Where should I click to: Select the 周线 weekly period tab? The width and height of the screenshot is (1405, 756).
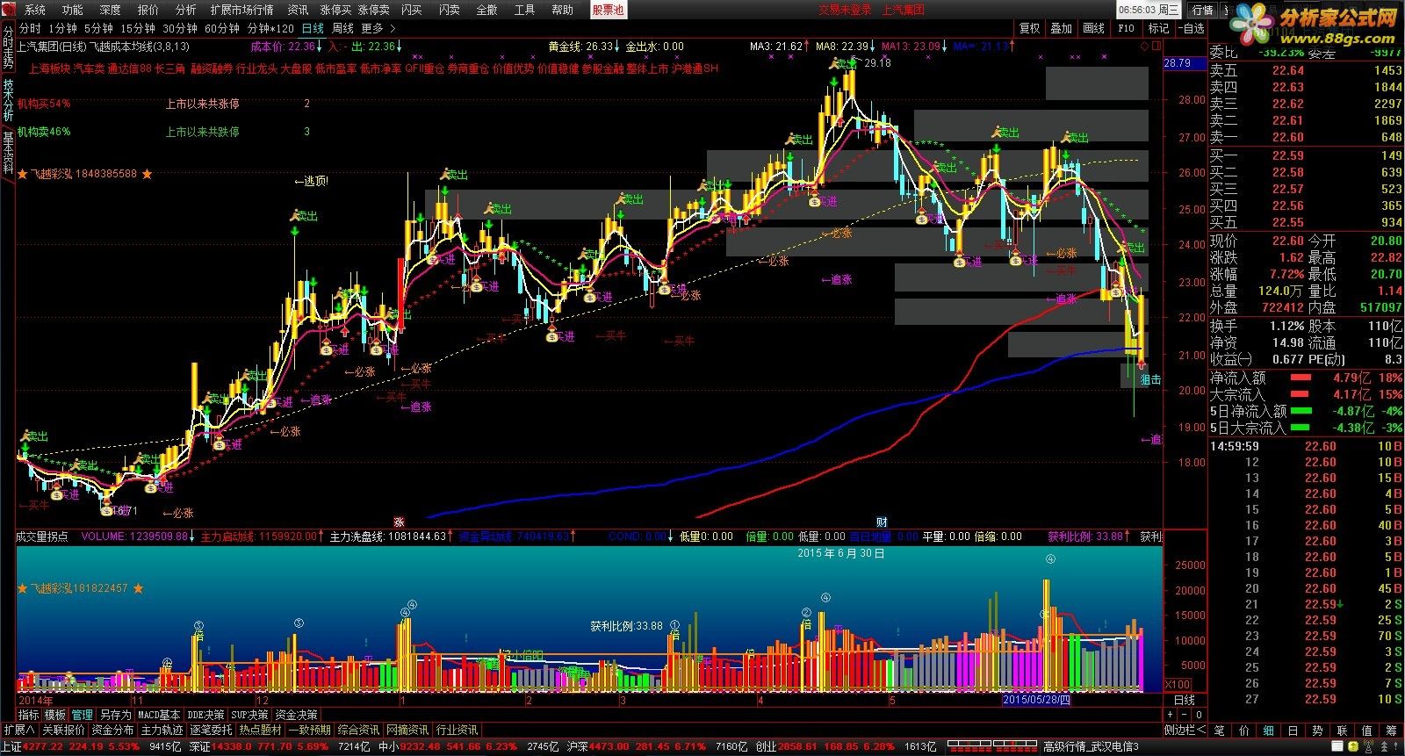(x=342, y=28)
